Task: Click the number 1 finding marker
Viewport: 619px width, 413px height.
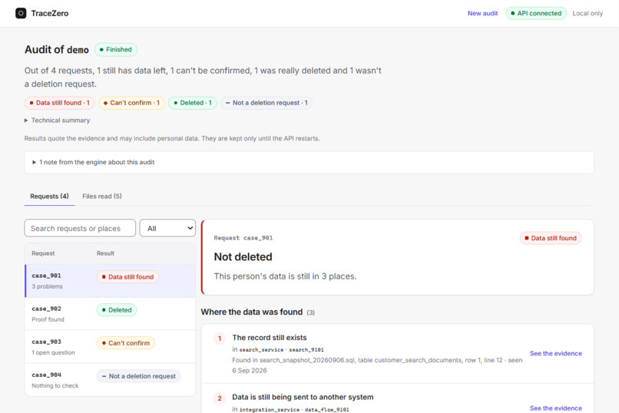Action: pos(220,339)
